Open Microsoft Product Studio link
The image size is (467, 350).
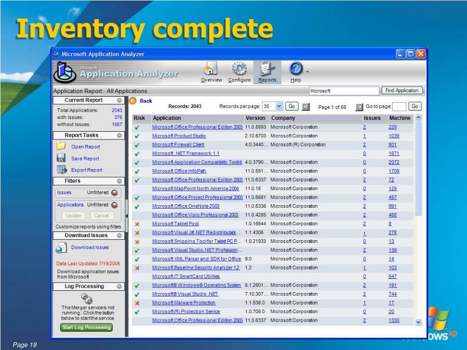pos(179,136)
